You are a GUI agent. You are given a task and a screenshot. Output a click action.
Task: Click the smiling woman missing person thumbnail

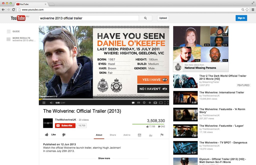pos(191,36)
